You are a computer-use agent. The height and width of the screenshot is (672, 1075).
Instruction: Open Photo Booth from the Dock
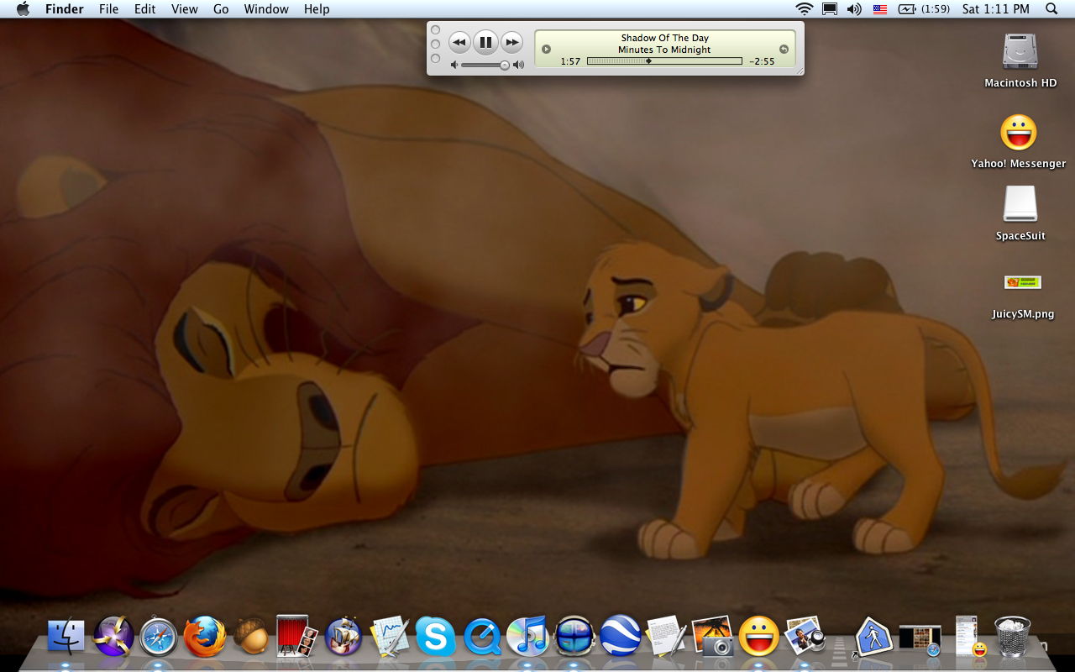tap(297, 636)
